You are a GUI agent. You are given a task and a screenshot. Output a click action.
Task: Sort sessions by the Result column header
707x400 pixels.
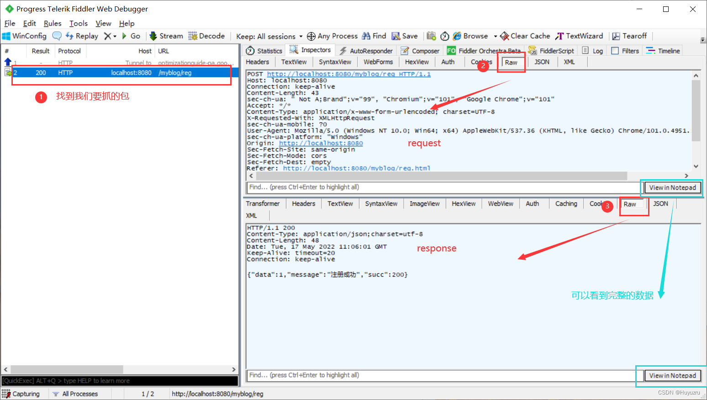pos(41,51)
